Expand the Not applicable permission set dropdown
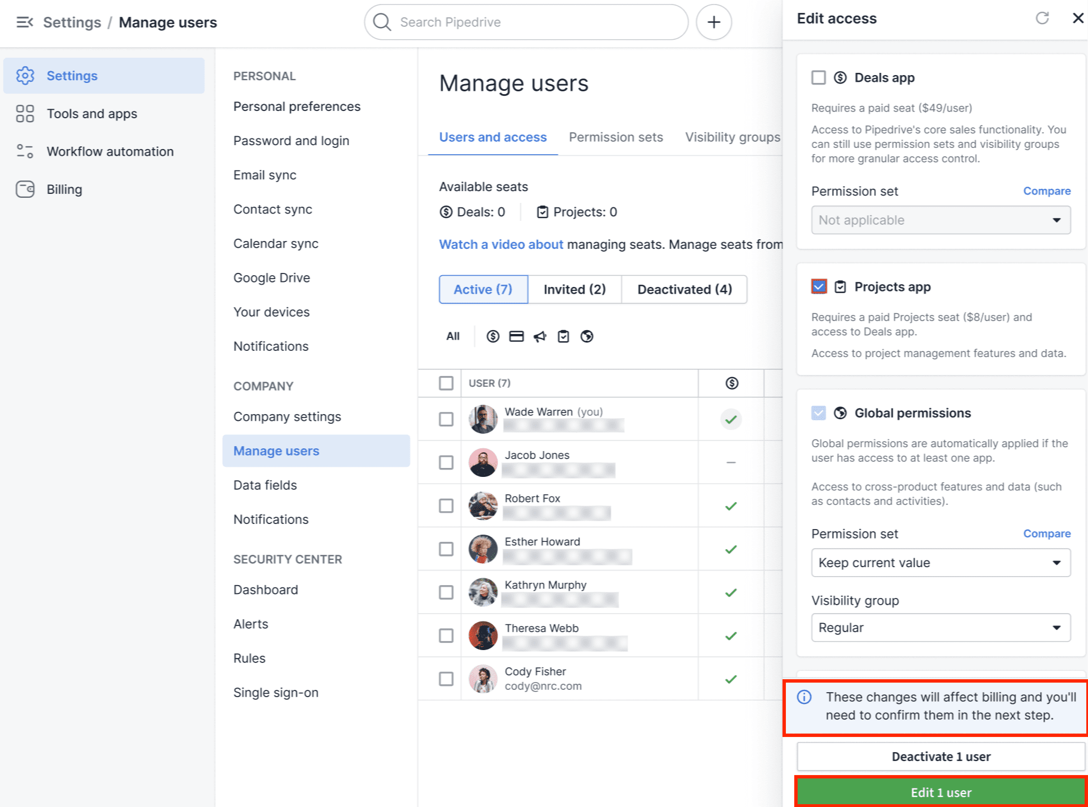1088x807 pixels. point(941,220)
